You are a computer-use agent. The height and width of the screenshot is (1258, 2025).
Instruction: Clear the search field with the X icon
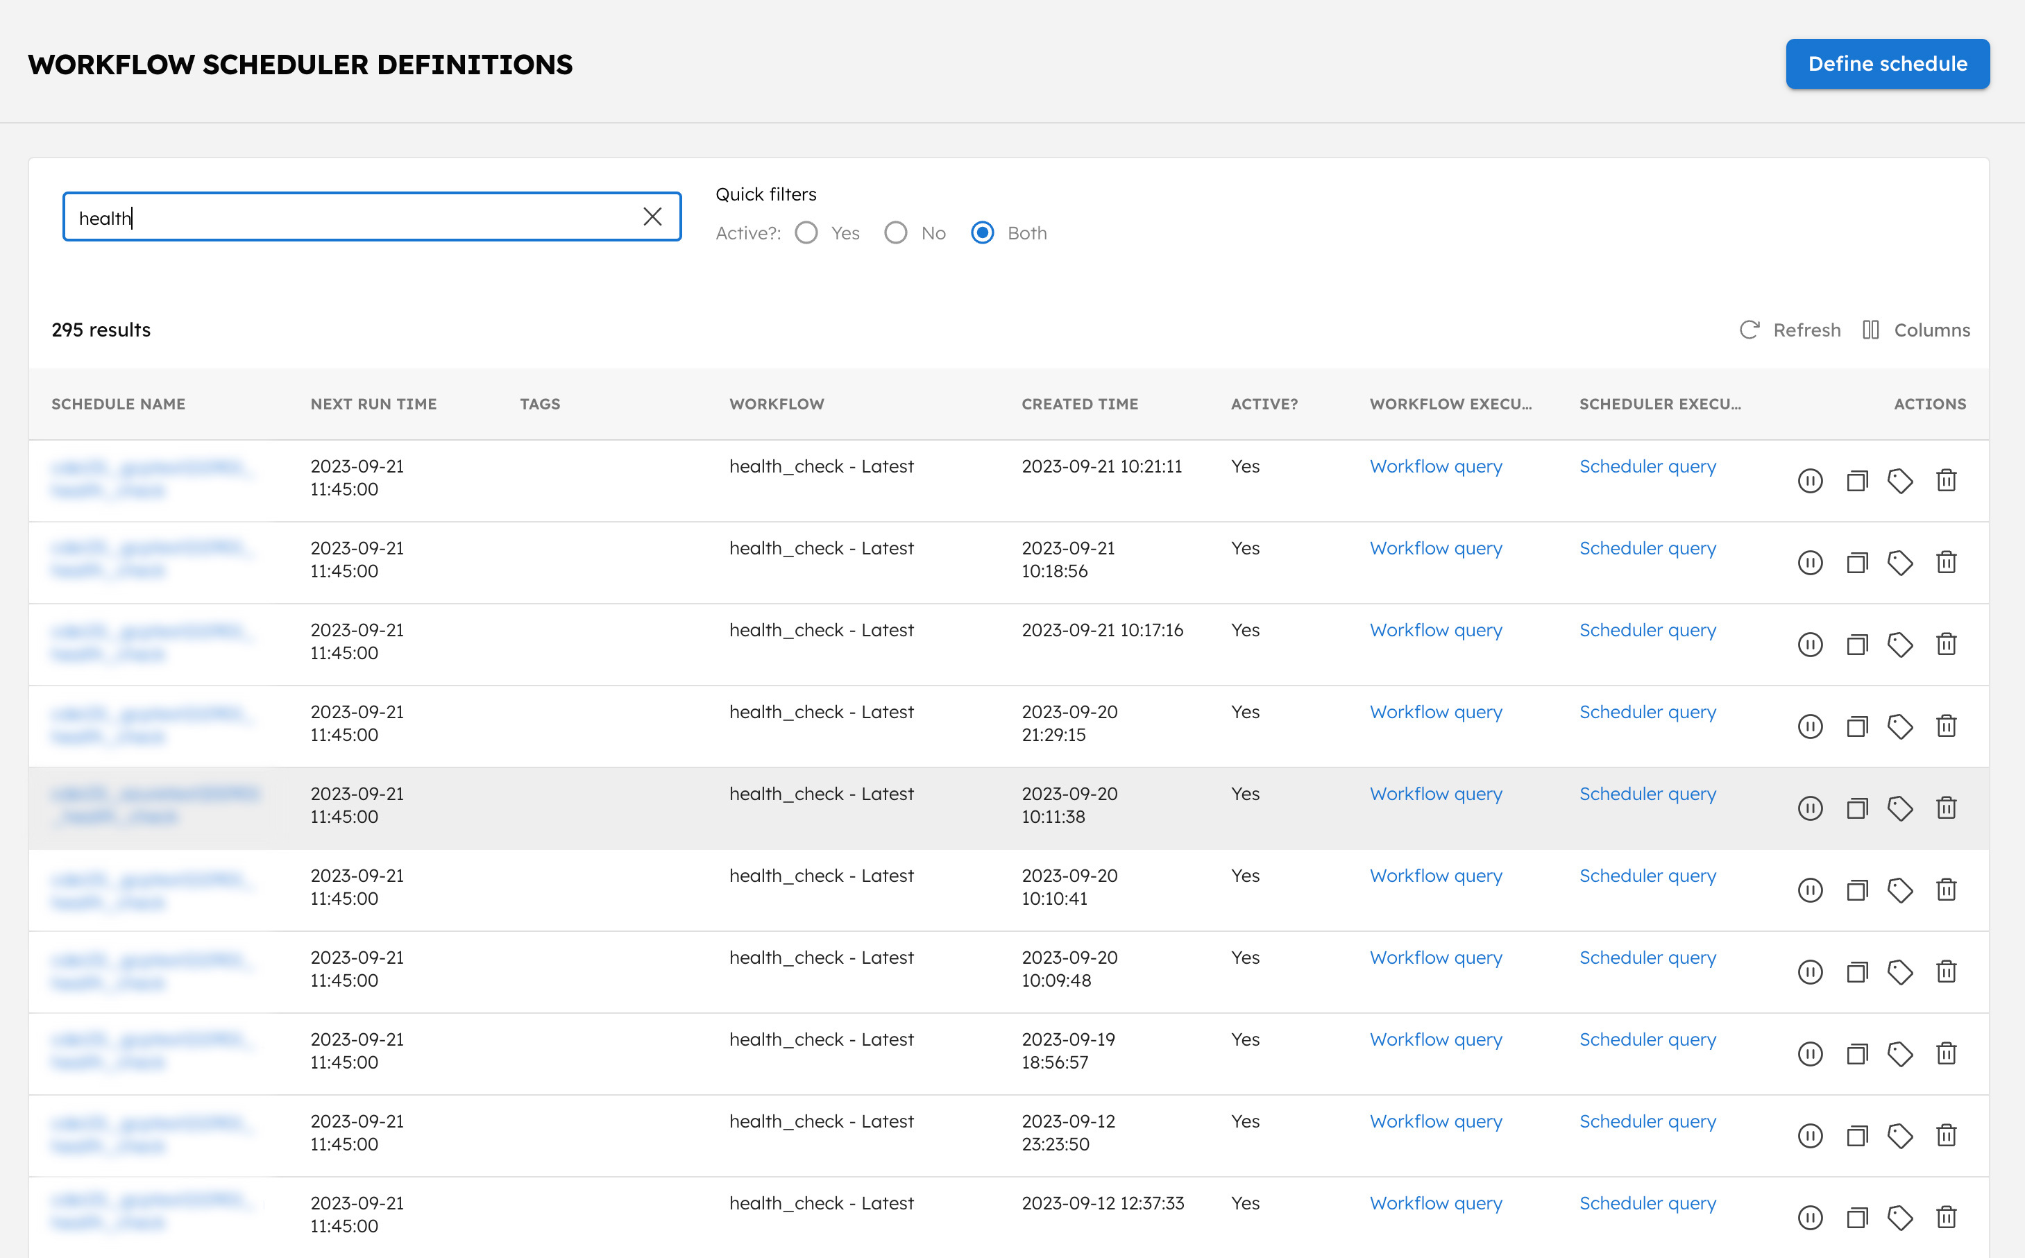click(x=652, y=216)
